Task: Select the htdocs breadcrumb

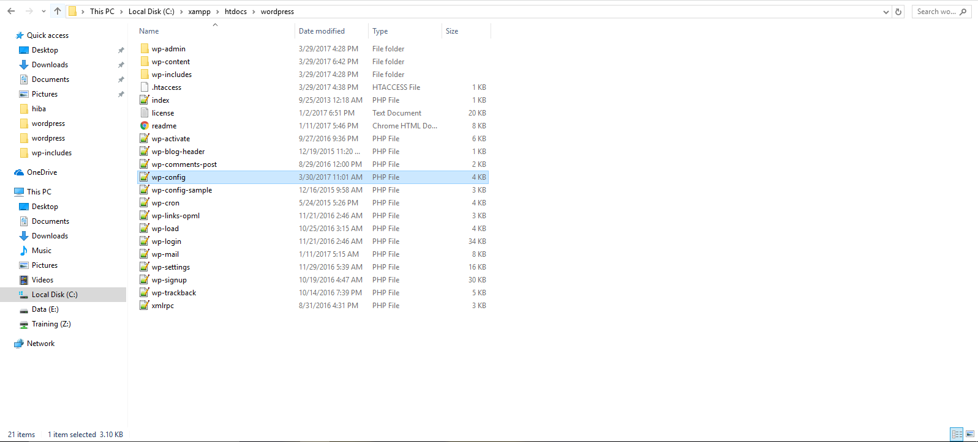Action: click(236, 12)
